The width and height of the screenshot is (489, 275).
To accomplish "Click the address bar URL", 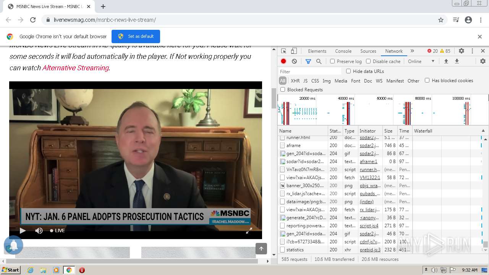I will [x=105, y=20].
